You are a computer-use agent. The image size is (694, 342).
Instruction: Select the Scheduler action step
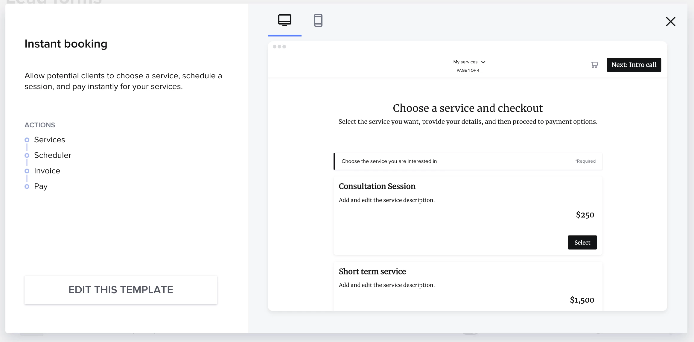[x=52, y=155]
